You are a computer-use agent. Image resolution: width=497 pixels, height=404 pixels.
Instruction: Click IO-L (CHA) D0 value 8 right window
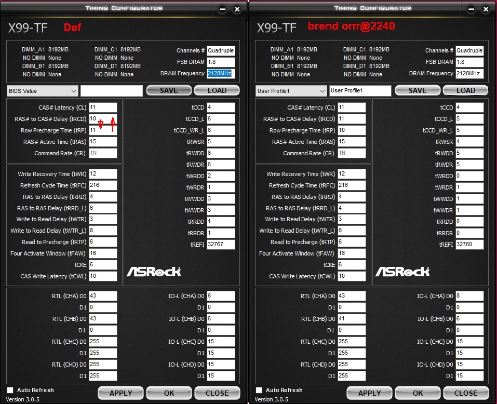[x=470, y=296]
